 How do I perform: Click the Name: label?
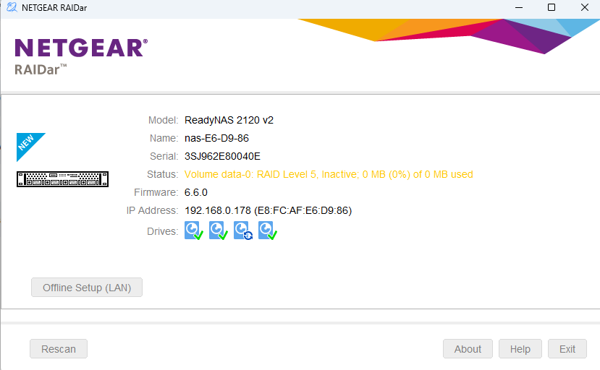[164, 138]
